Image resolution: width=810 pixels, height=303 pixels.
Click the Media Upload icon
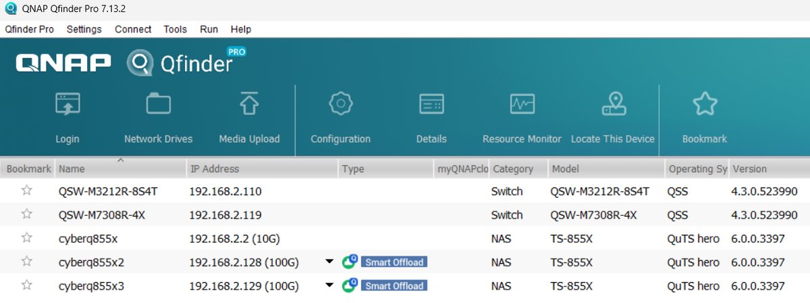(x=249, y=105)
